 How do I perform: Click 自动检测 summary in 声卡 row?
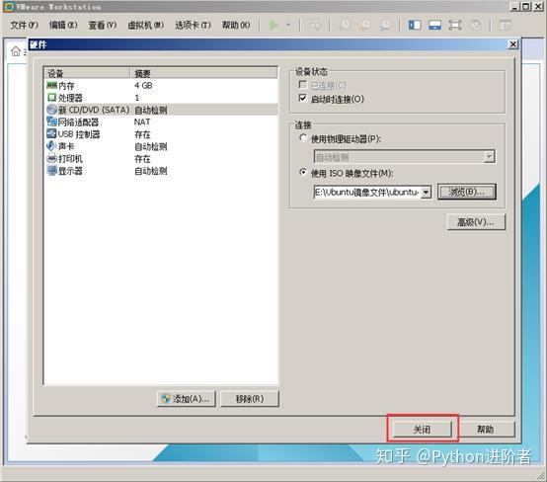(x=151, y=146)
